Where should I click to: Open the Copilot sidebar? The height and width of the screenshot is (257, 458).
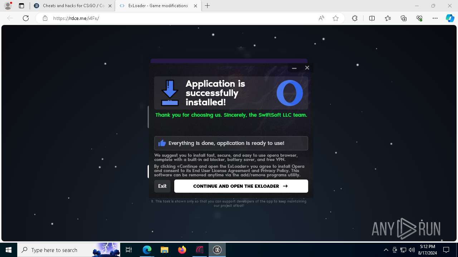450,18
